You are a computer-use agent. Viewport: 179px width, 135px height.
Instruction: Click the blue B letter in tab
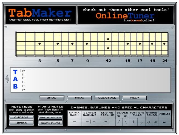coord(15,86)
